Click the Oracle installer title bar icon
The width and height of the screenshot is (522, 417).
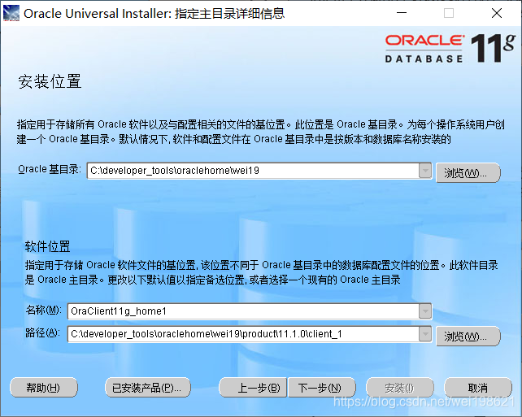click(11, 13)
